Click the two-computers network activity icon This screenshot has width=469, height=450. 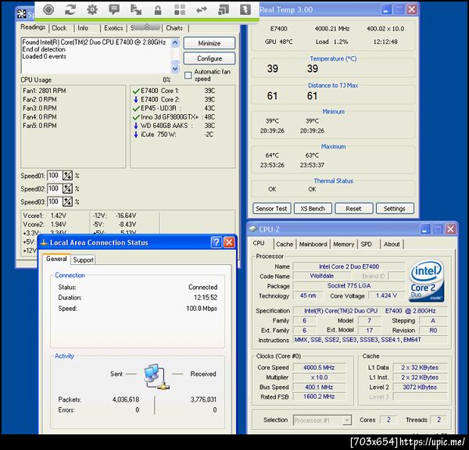click(x=156, y=377)
